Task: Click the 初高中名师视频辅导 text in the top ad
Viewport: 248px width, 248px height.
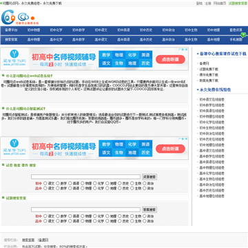Action: point(64,56)
